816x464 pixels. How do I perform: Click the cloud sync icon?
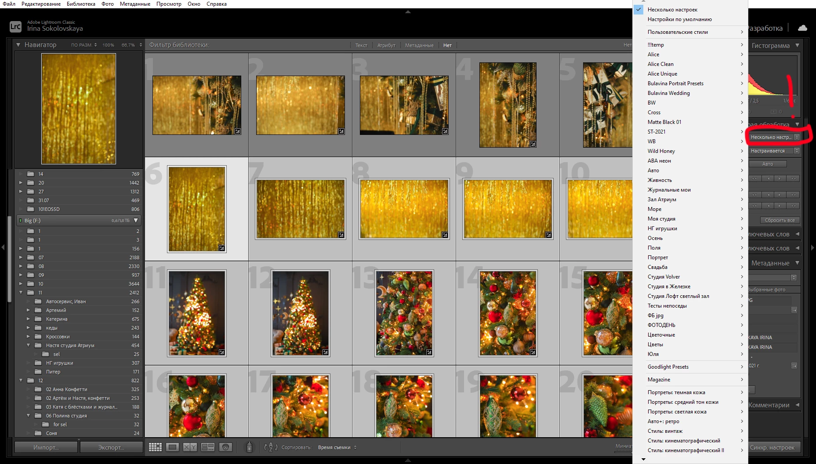point(802,28)
